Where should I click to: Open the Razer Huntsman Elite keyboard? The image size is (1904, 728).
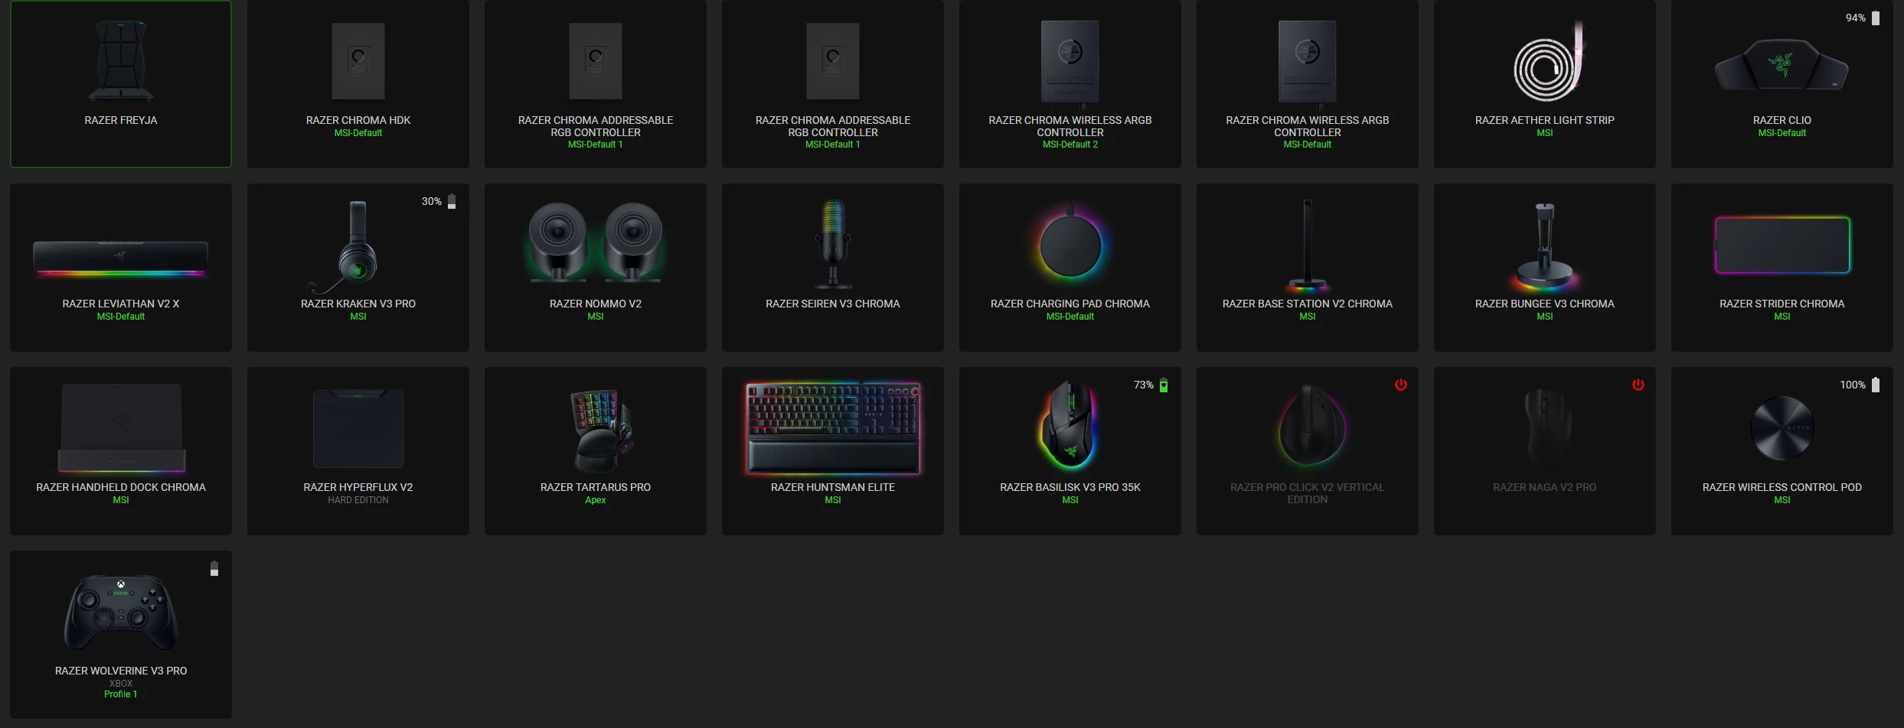tap(833, 451)
